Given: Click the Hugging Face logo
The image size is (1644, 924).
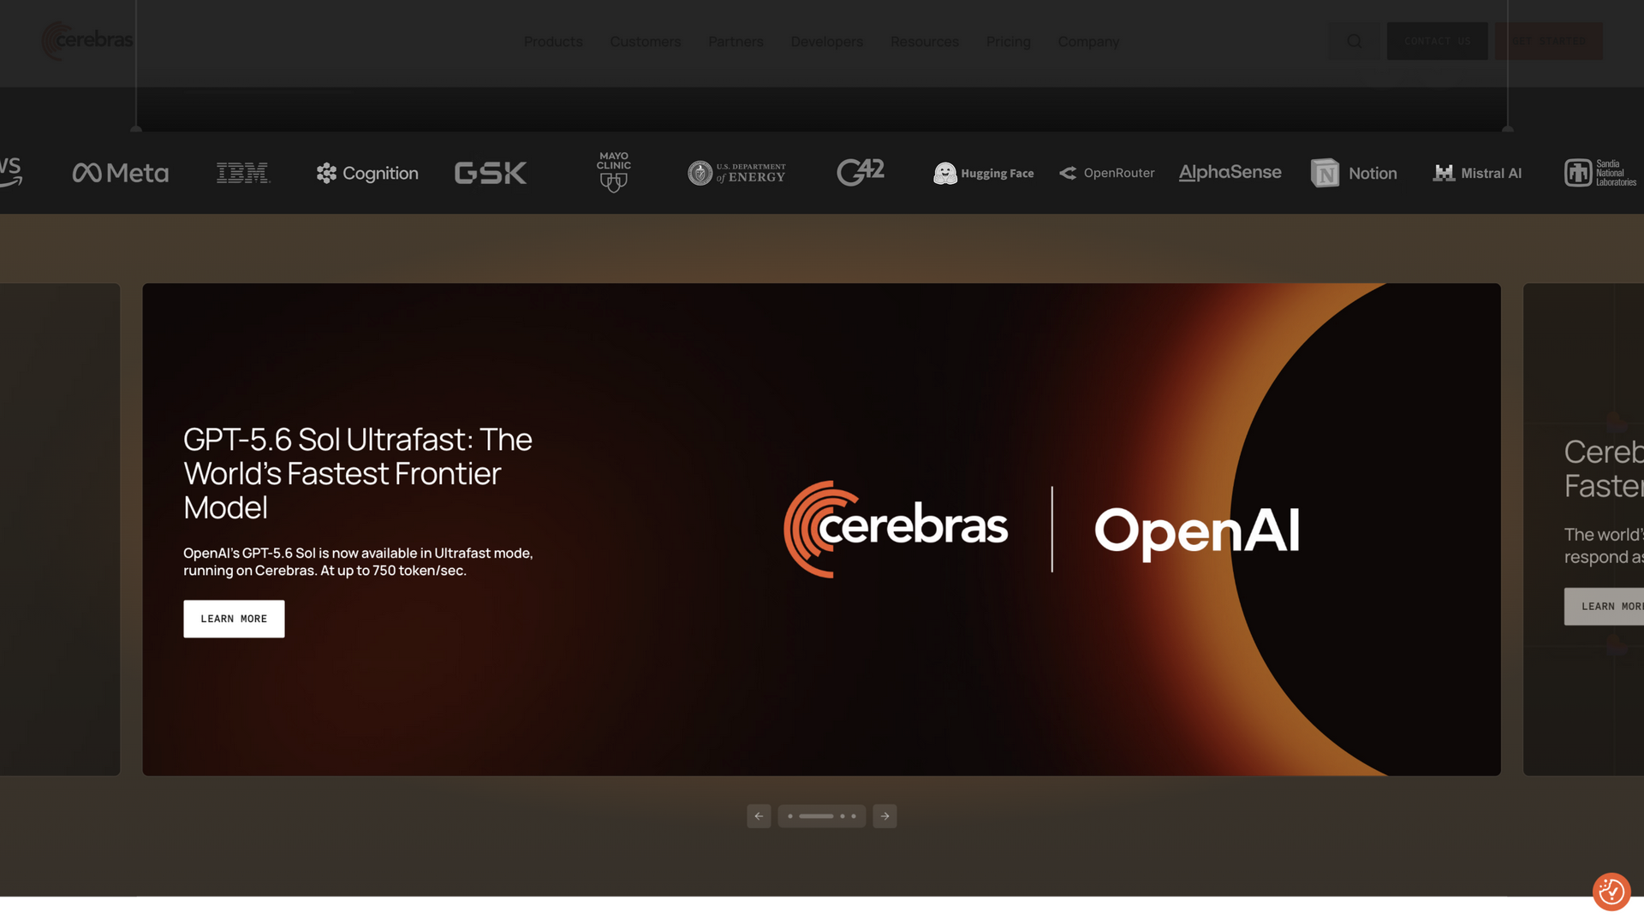Looking at the screenshot, I should [x=984, y=173].
